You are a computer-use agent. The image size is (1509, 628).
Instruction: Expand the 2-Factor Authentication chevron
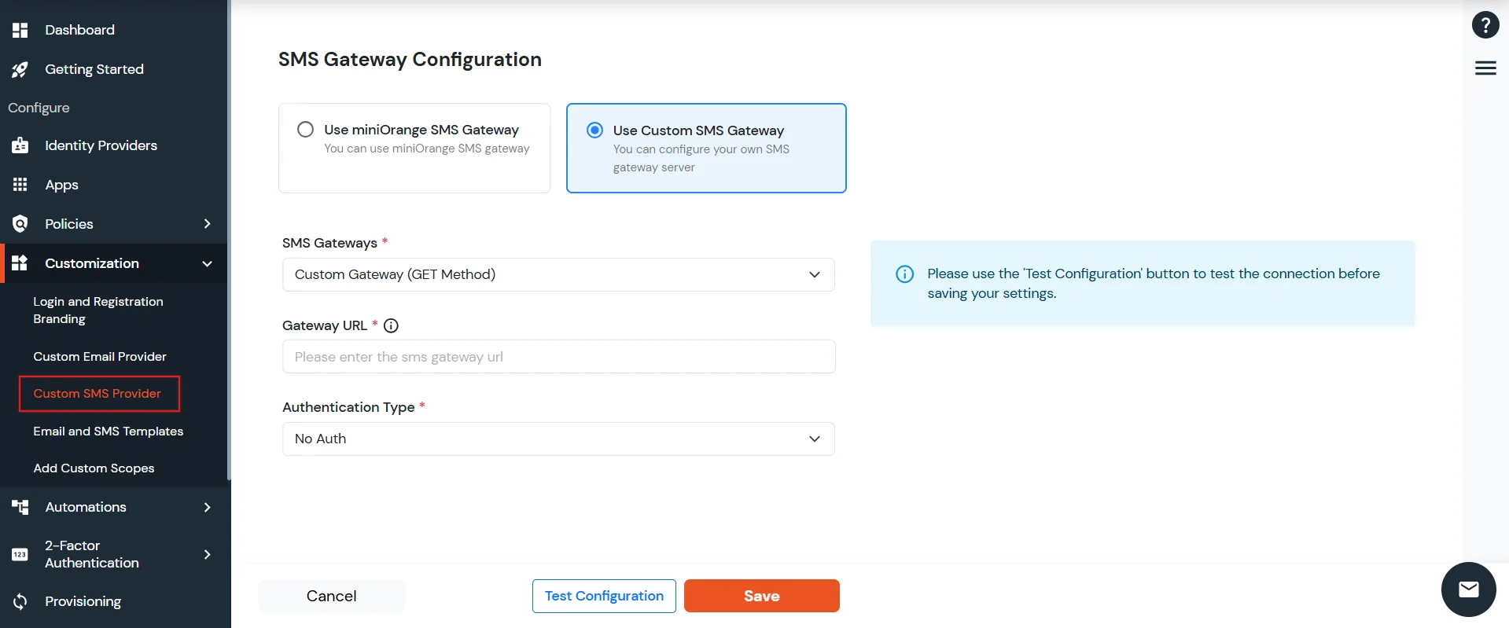click(207, 554)
